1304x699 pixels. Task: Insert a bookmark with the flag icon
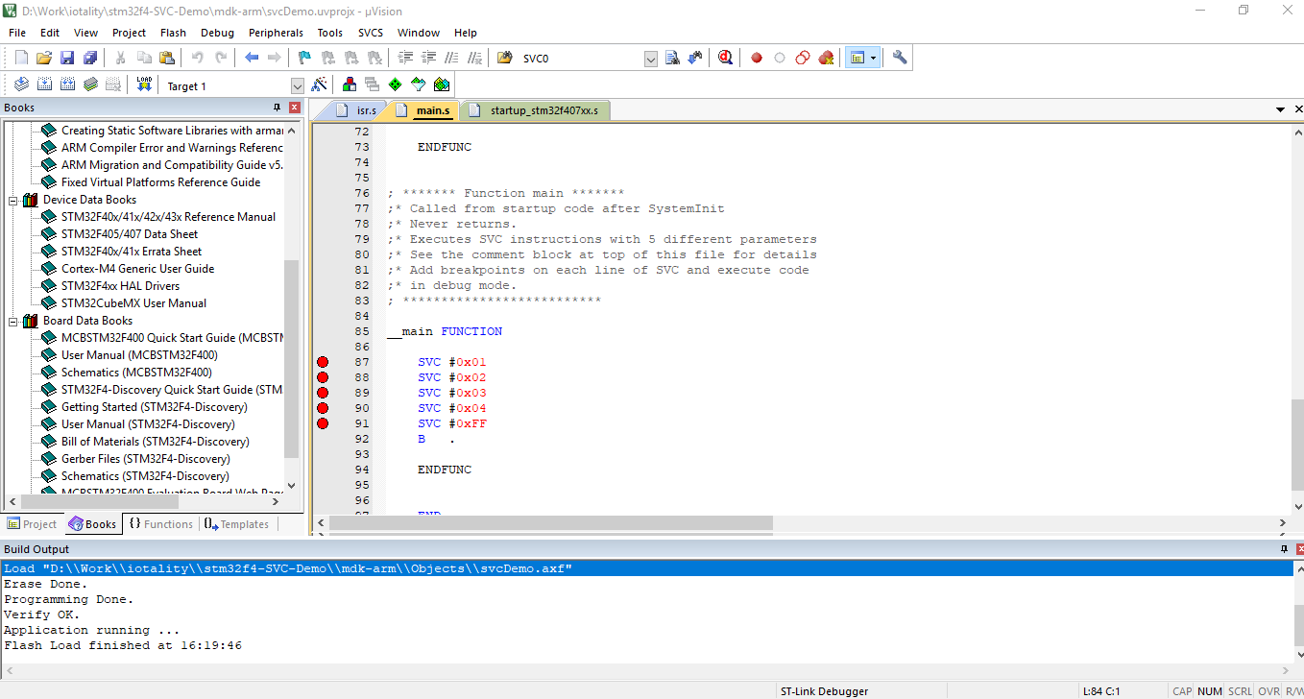coord(304,58)
